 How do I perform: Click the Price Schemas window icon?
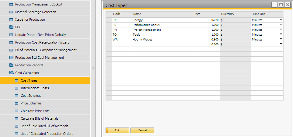(17, 103)
